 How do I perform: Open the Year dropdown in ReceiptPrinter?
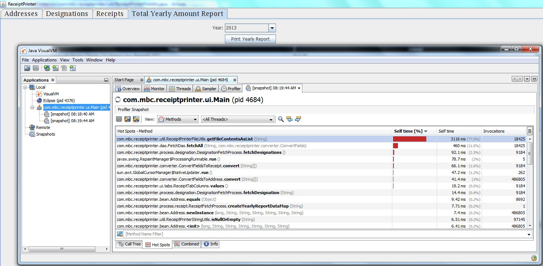(272, 28)
